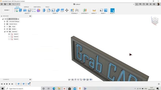Open the Assemble dropdown menu
Viewport: 161px width, 90px height.
click(x=74, y=13)
